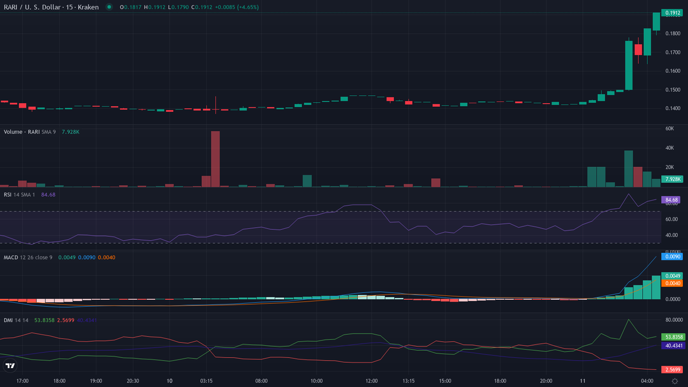688x387 pixels.
Task: Click the 0.1800 price axis label
Action: coord(673,34)
